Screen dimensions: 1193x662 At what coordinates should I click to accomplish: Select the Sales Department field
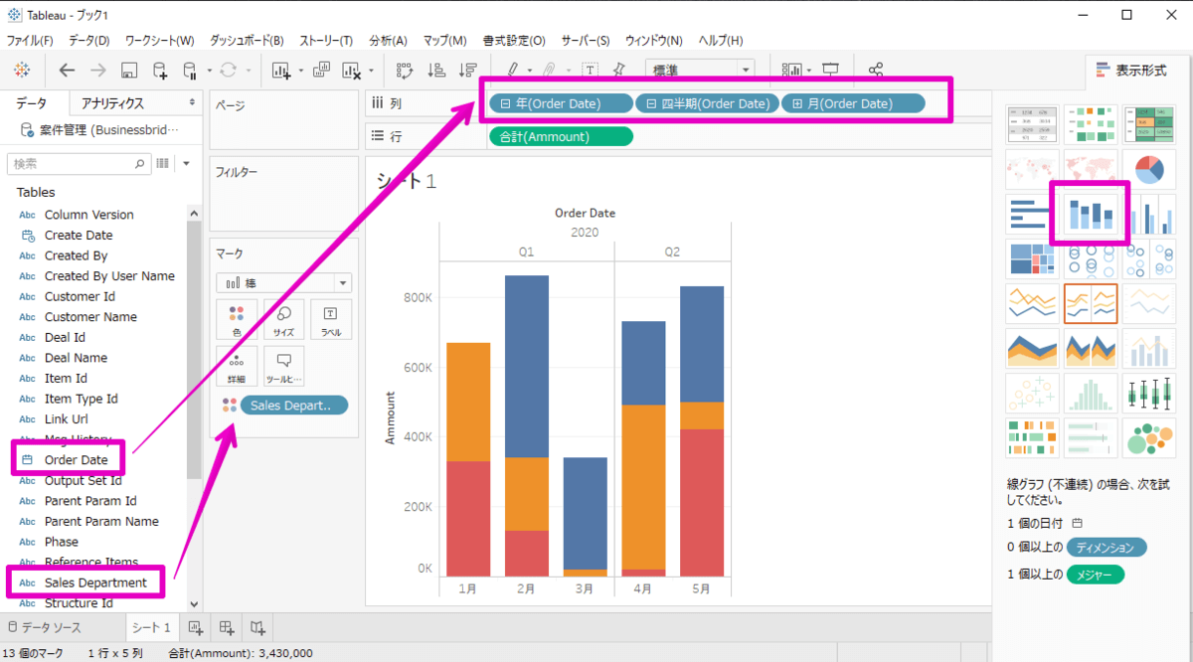(95, 582)
